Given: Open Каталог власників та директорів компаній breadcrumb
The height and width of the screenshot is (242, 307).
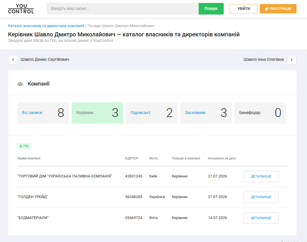Looking at the screenshot, I should (46, 26).
